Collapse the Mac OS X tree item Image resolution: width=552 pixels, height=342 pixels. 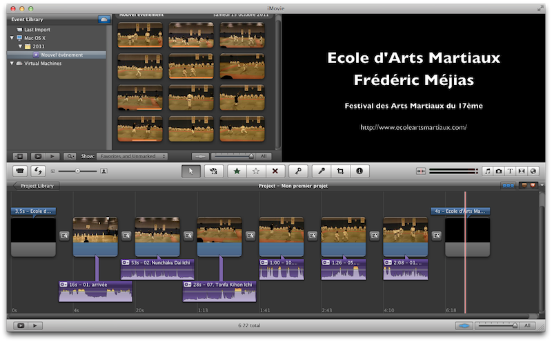(12, 38)
